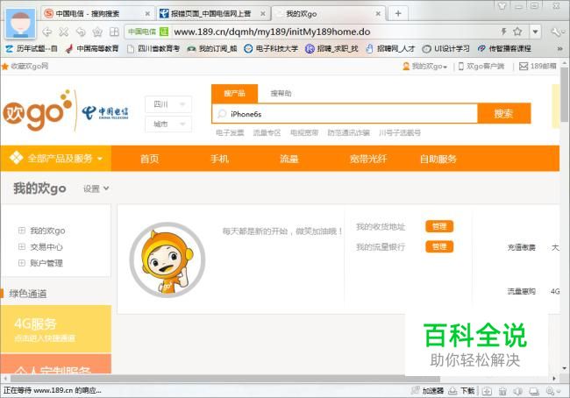Screen dimensions: 570x398
Task: Open the 流量惠购 link
Action: tap(521, 291)
